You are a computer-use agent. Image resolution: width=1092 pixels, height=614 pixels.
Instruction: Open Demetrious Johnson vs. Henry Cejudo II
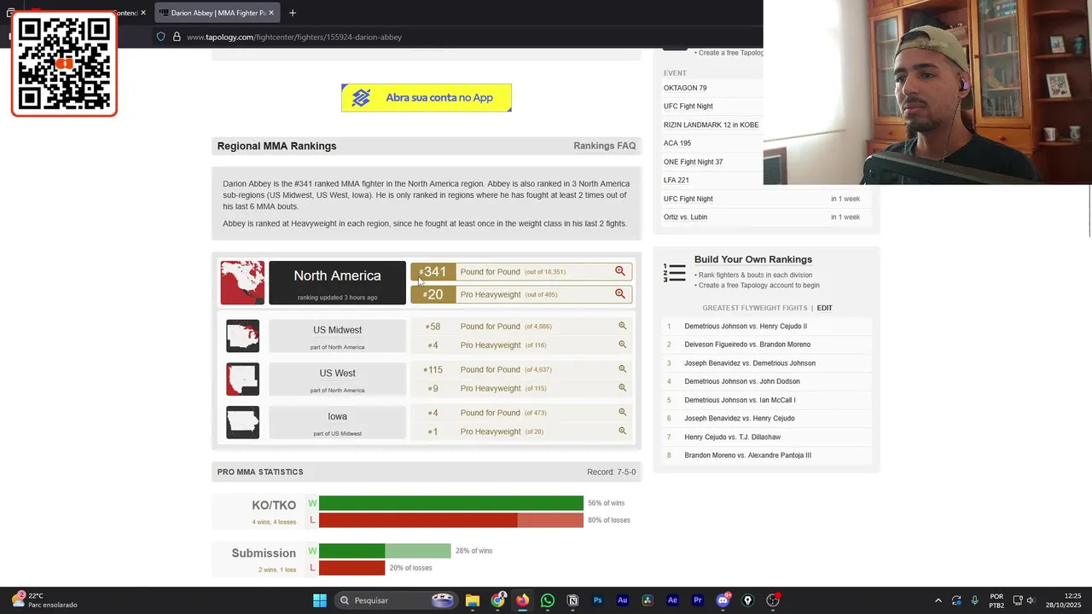(746, 326)
